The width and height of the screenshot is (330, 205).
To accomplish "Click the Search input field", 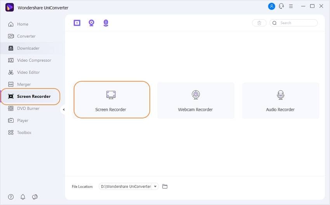I will click(x=294, y=23).
